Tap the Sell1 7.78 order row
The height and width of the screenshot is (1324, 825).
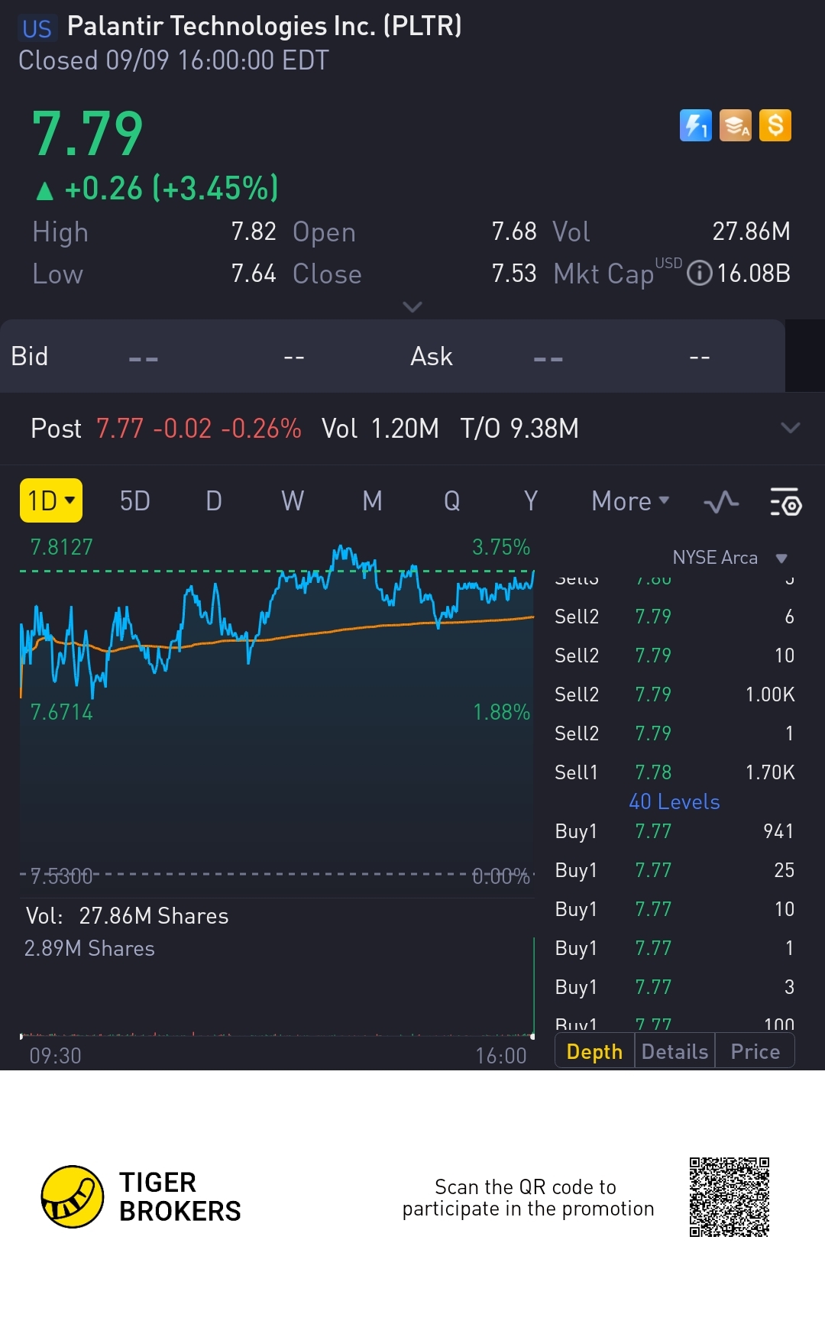675,772
